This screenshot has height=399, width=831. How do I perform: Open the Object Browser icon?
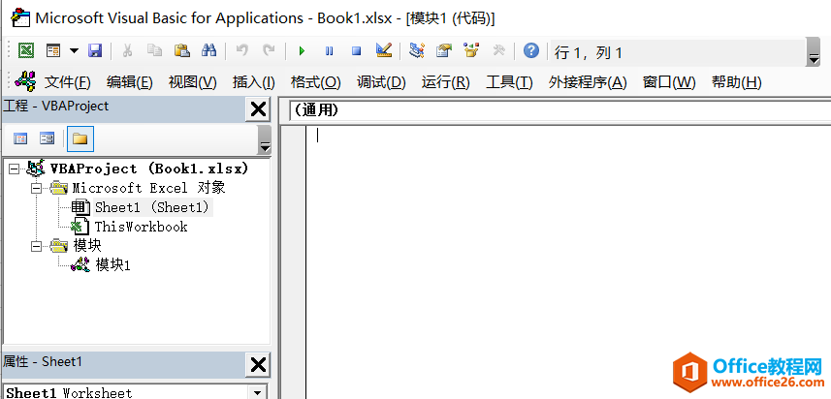pos(471,50)
